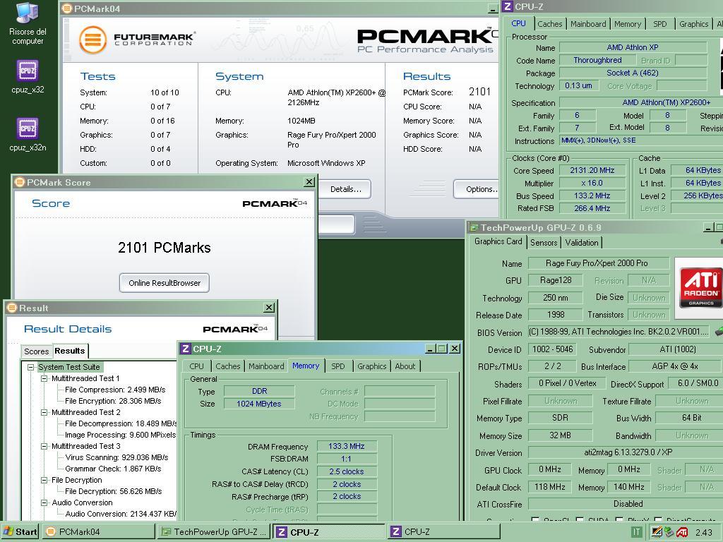Viewport: 723px width, 542px height.
Task: Collapse the Multithreaded Test 3 node
Action: (x=44, y=446)
